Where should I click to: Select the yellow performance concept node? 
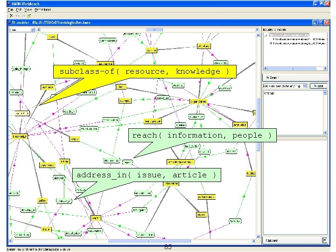[206, 197]
